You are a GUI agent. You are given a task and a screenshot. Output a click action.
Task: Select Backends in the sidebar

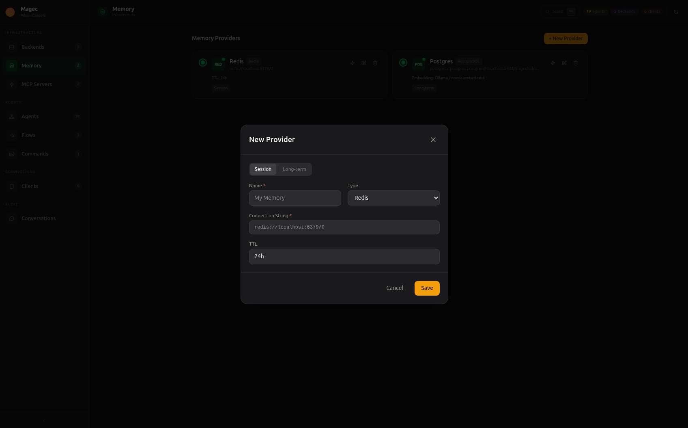[32, 47]
